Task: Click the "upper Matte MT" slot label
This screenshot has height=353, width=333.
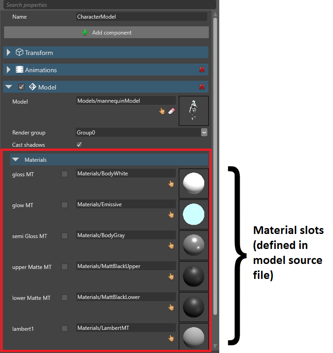Action: click(x=32, y=267)
